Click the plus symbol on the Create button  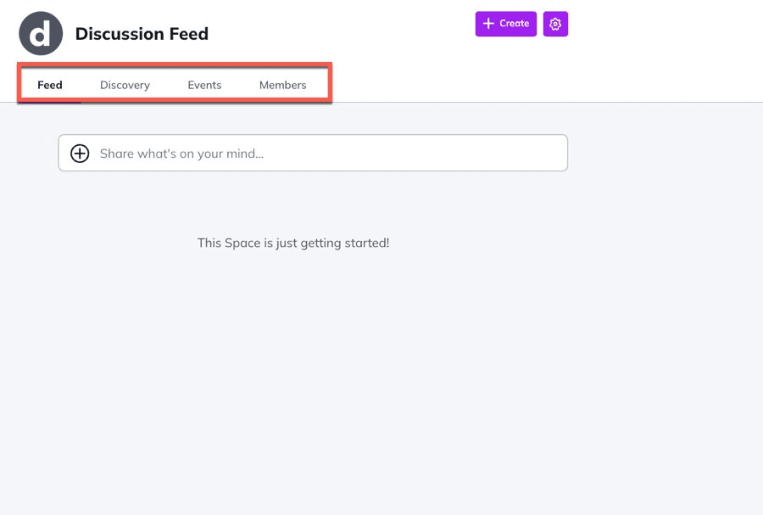point(488,24)
